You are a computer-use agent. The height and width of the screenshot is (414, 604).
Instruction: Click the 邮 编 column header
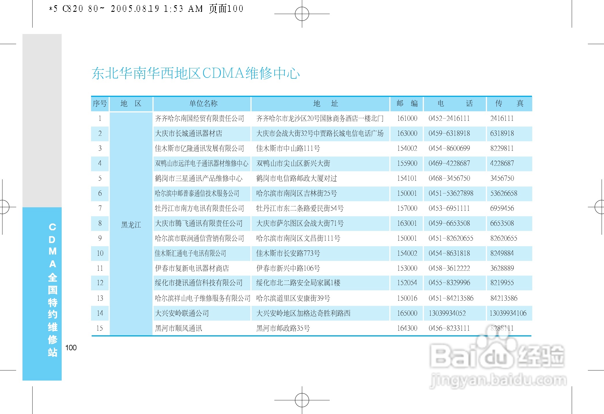coord(407,103)
